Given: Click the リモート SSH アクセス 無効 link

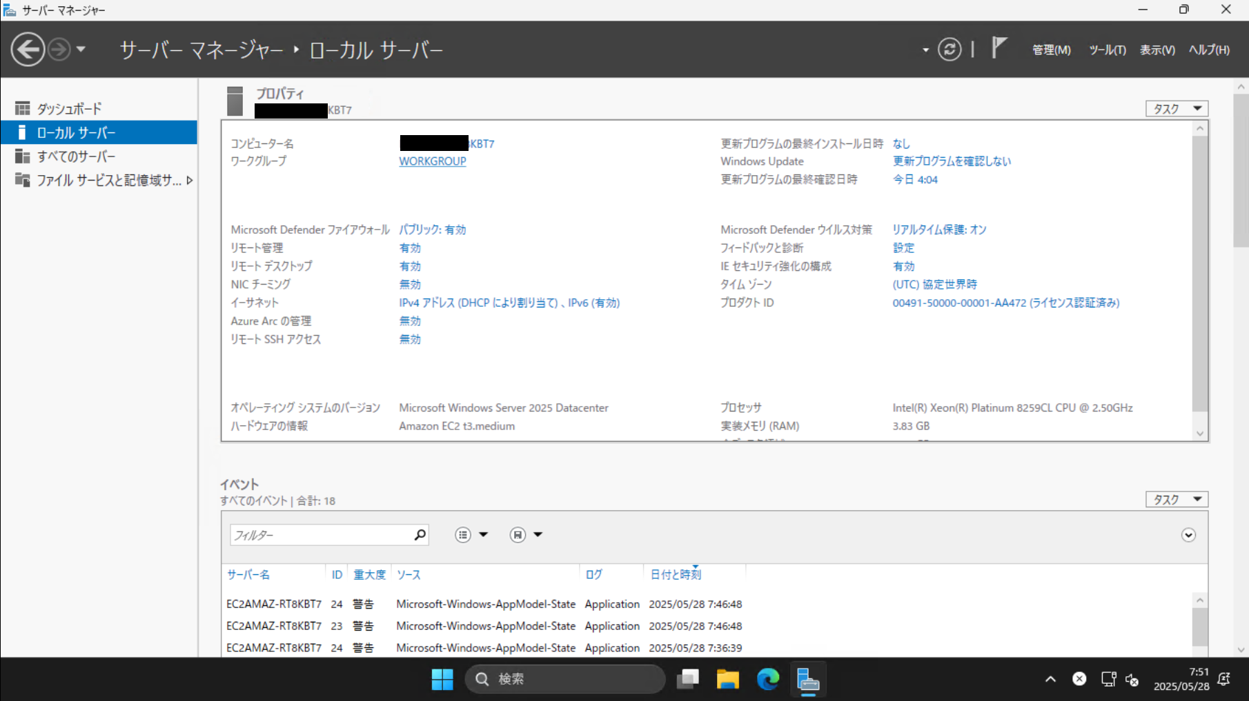Looking at the screenshot, I should (410, 339).
